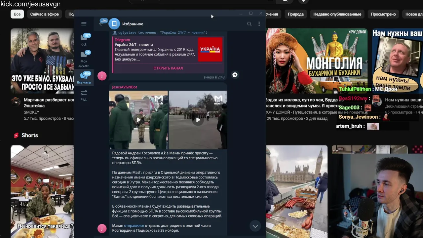Select the Недавно опубликованные filter chip
The width and height of the screenshot is (423, 238).
pos(337,14)
